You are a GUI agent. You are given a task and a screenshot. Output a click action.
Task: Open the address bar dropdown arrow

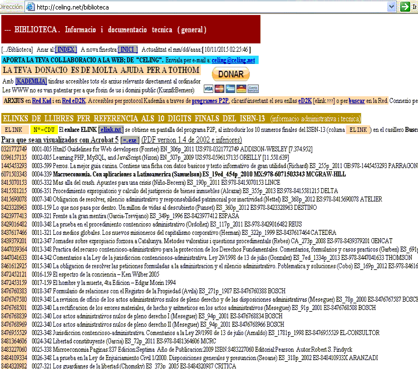[391, 7]
